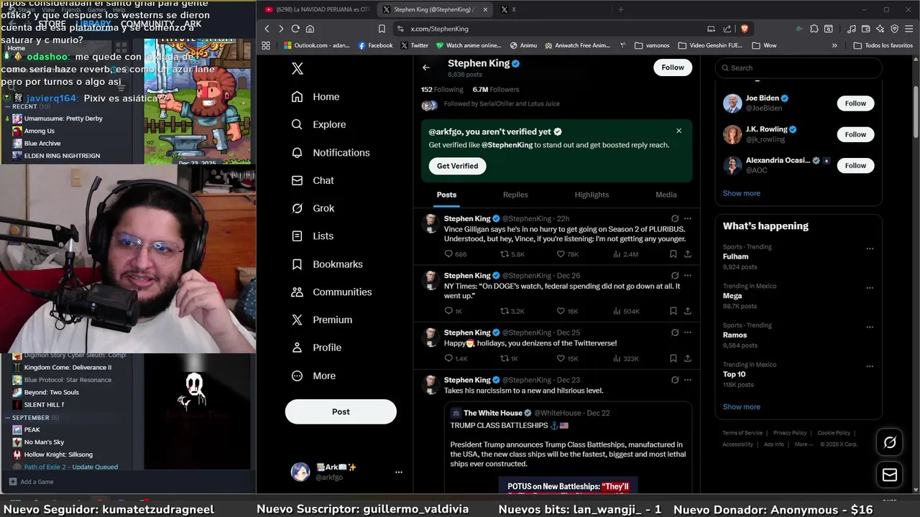
Task: Dismiss the 'aren't verified yet' banner
Action: tap(678, 131)
